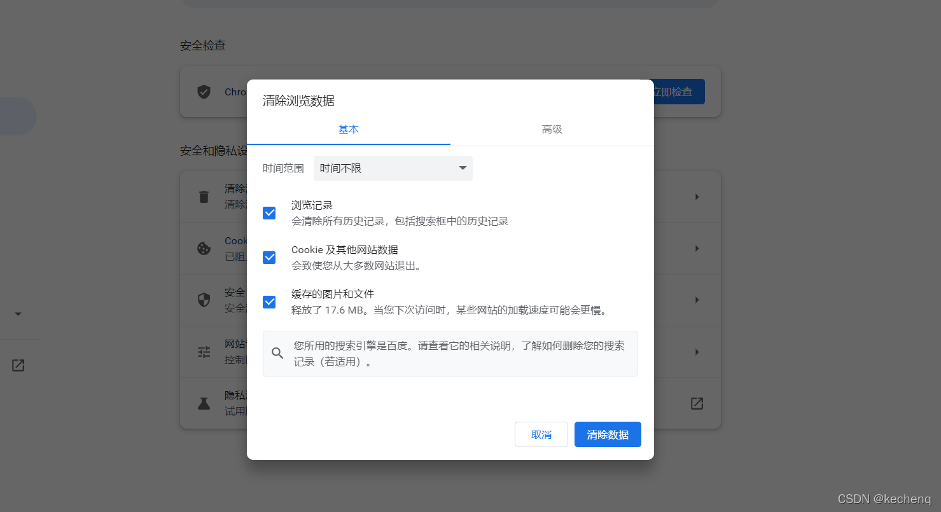The width and height of the screenshot is (941, 512).
Task: Click the magnifier icon in the Baidu notice box
Action: [277, 352]
